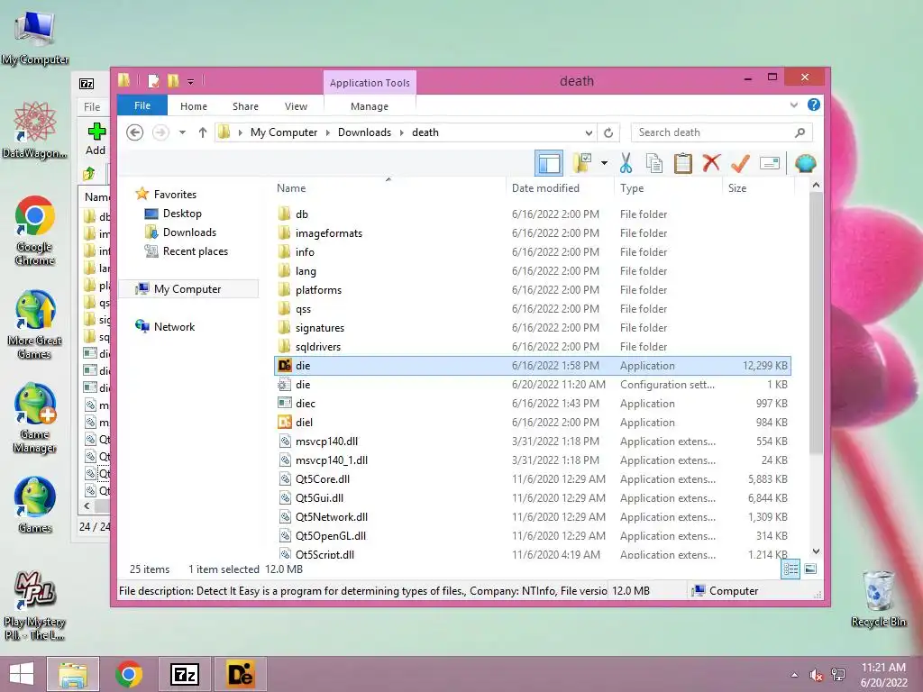This screenshot has width=923, height=692.
Task: Click the Forward navigation arrow
Action: tap(160, 132)
